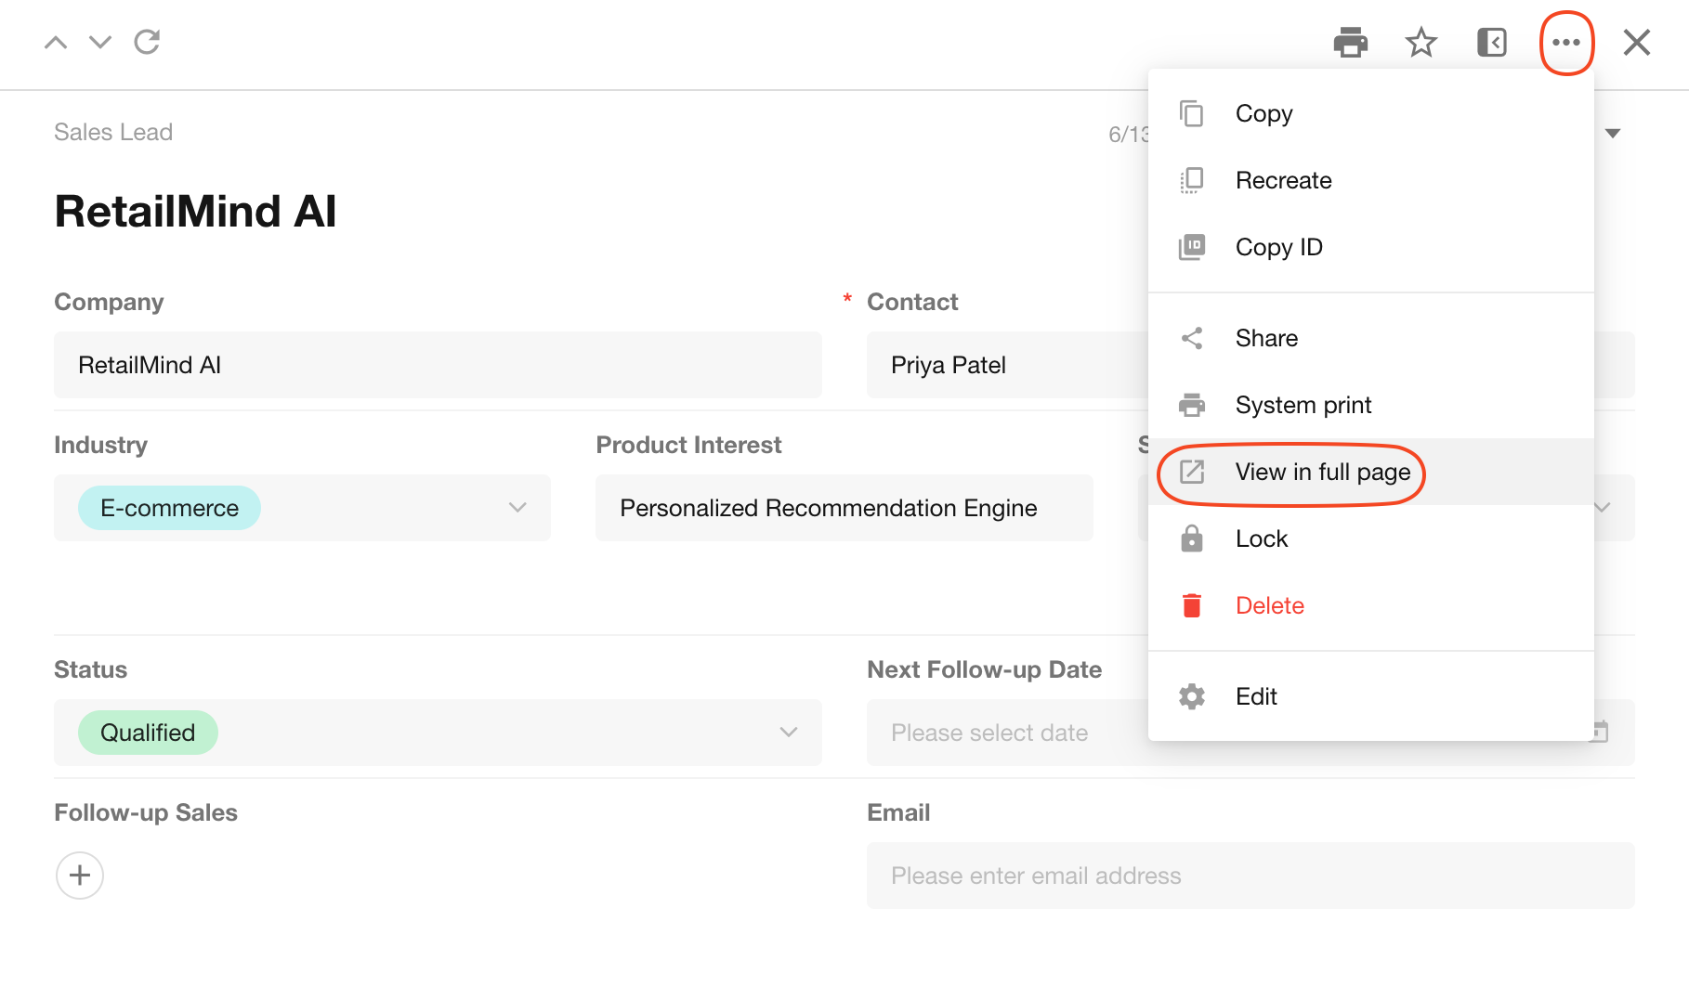Add a Follow-up Sales member with plus
This screenshot has width=1689, height=999.
(80, 876)
